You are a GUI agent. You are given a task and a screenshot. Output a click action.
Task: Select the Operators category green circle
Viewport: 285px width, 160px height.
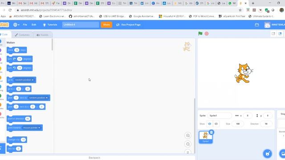tap(1, 96)
